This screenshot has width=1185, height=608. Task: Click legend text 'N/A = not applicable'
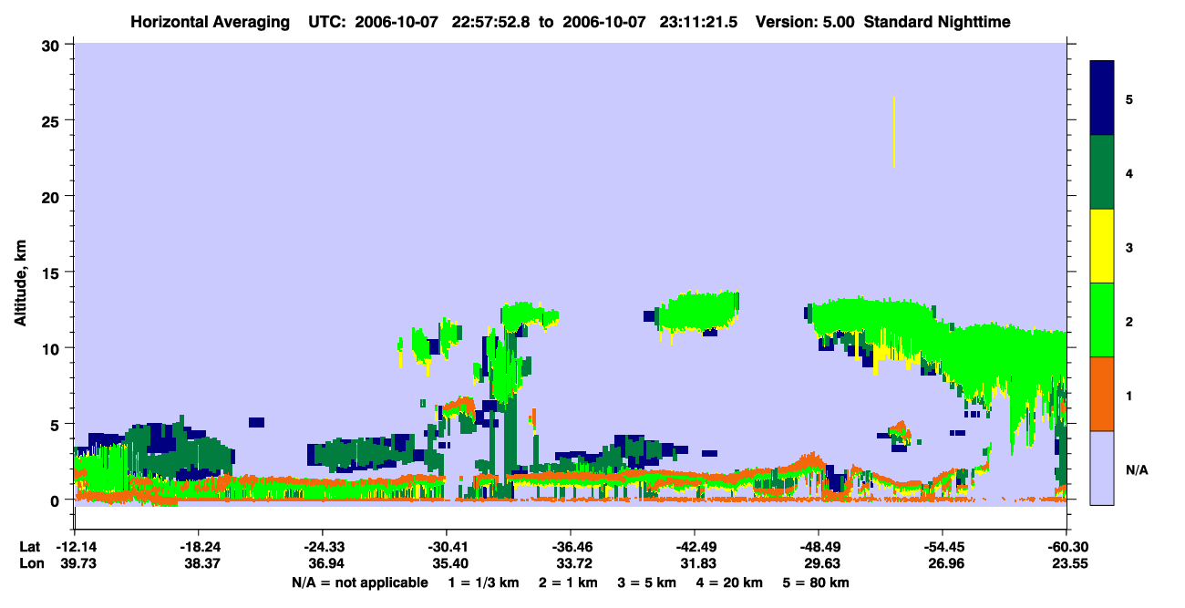(x=360, y=582)
